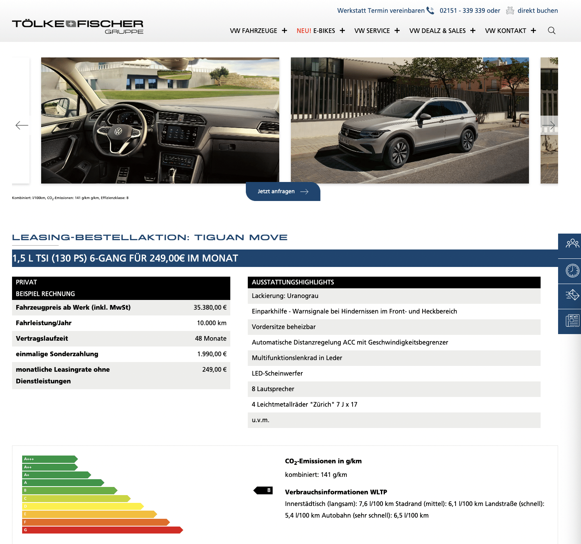This screenshot has height=544, width=581.
Task: Click the 1,5 L TSI blue banner
Action: pyautogui.click(x=285, y=258)
